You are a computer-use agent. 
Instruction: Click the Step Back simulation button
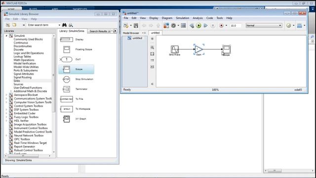[x=192, y=26]
